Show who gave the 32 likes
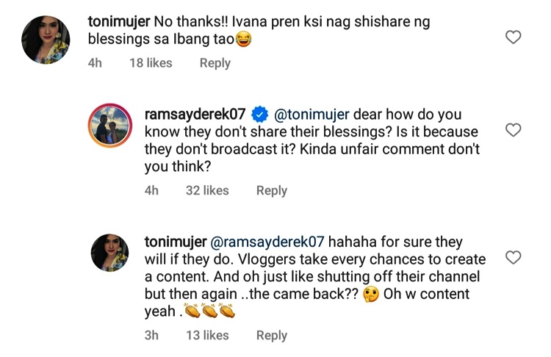The image size is (551, 357). 206,190
